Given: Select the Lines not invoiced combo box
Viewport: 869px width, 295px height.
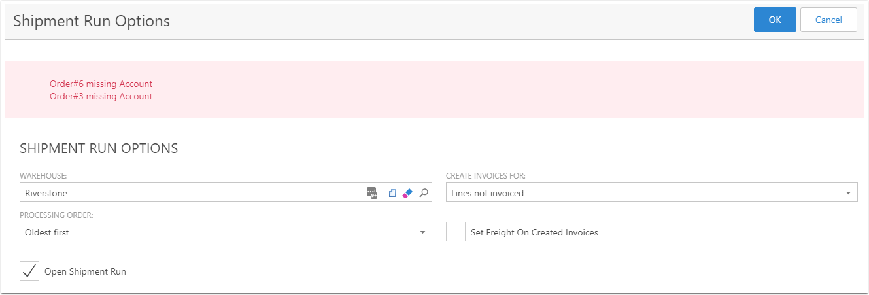Looking at the screenshot, I should pyautogui.click(x=651, y=193).
